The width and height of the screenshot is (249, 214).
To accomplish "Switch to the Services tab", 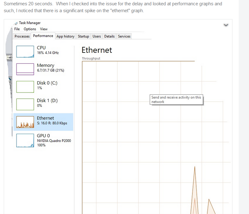I will 124,36.
